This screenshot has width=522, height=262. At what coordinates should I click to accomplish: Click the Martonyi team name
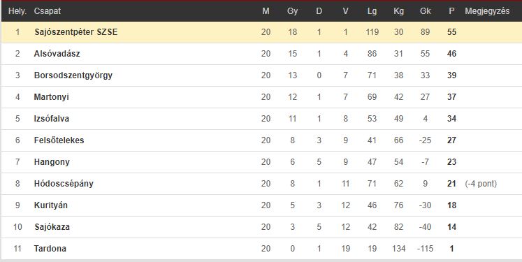pyautogui.click(x=51, y=97)
